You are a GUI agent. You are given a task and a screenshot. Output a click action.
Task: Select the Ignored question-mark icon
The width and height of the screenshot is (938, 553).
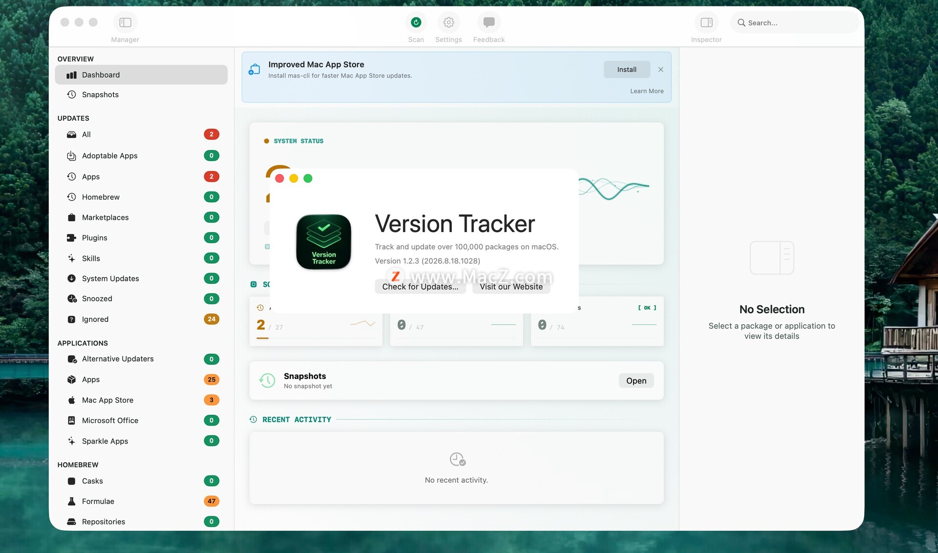tap(71, 319)
